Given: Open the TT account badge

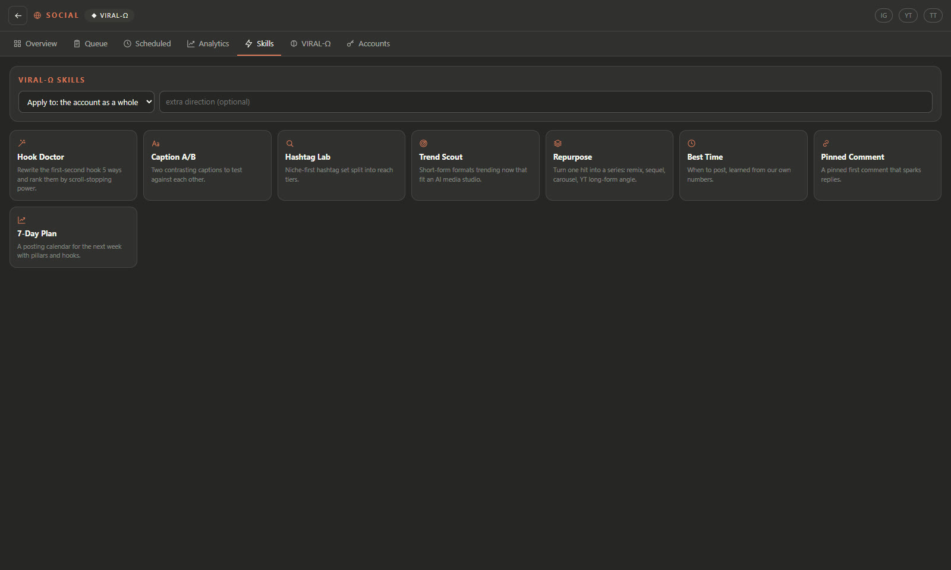Looking at the screenshot, I should pos(933,15).
